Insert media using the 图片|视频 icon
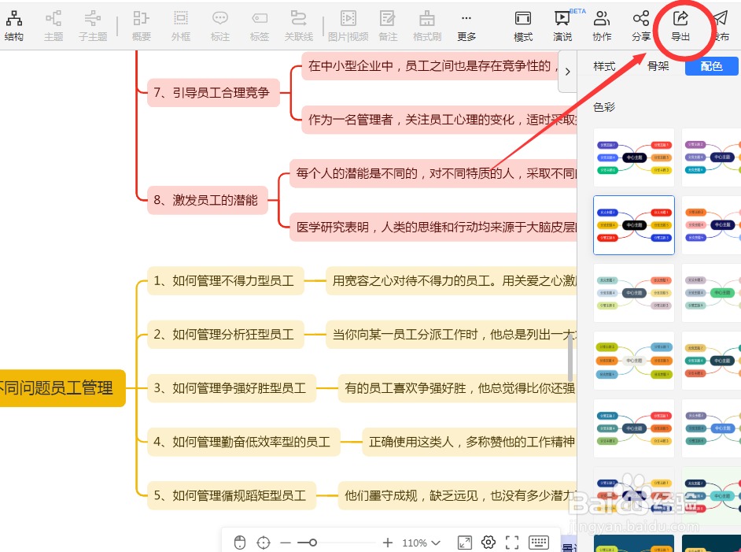741x552 pixels. 348,24
